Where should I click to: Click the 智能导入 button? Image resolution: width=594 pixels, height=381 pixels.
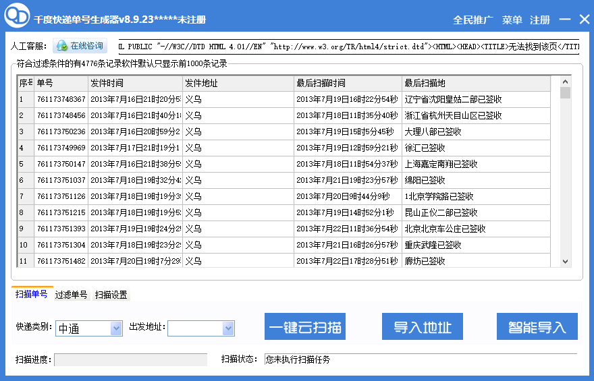point(537,327)
